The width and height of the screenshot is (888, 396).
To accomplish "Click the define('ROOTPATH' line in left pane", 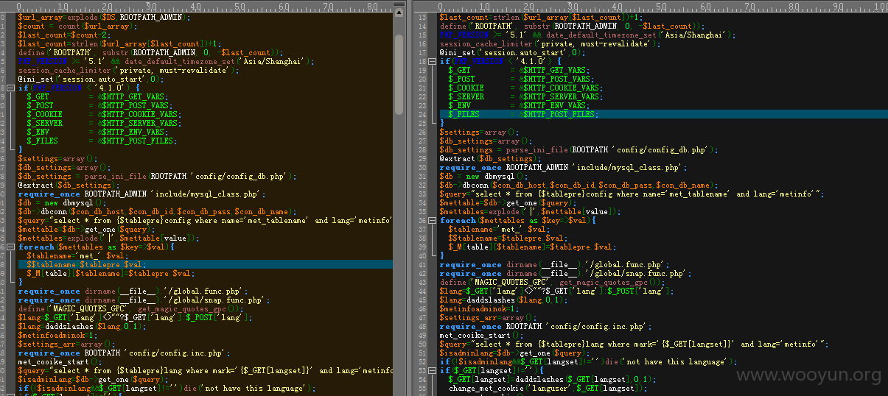I will [150, 52].
